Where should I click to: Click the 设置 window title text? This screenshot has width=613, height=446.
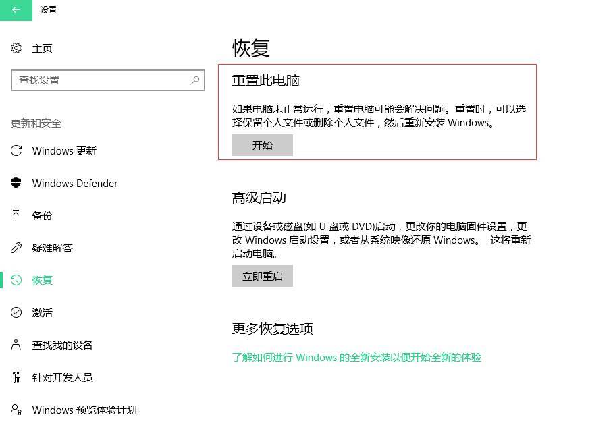(49, 9)
